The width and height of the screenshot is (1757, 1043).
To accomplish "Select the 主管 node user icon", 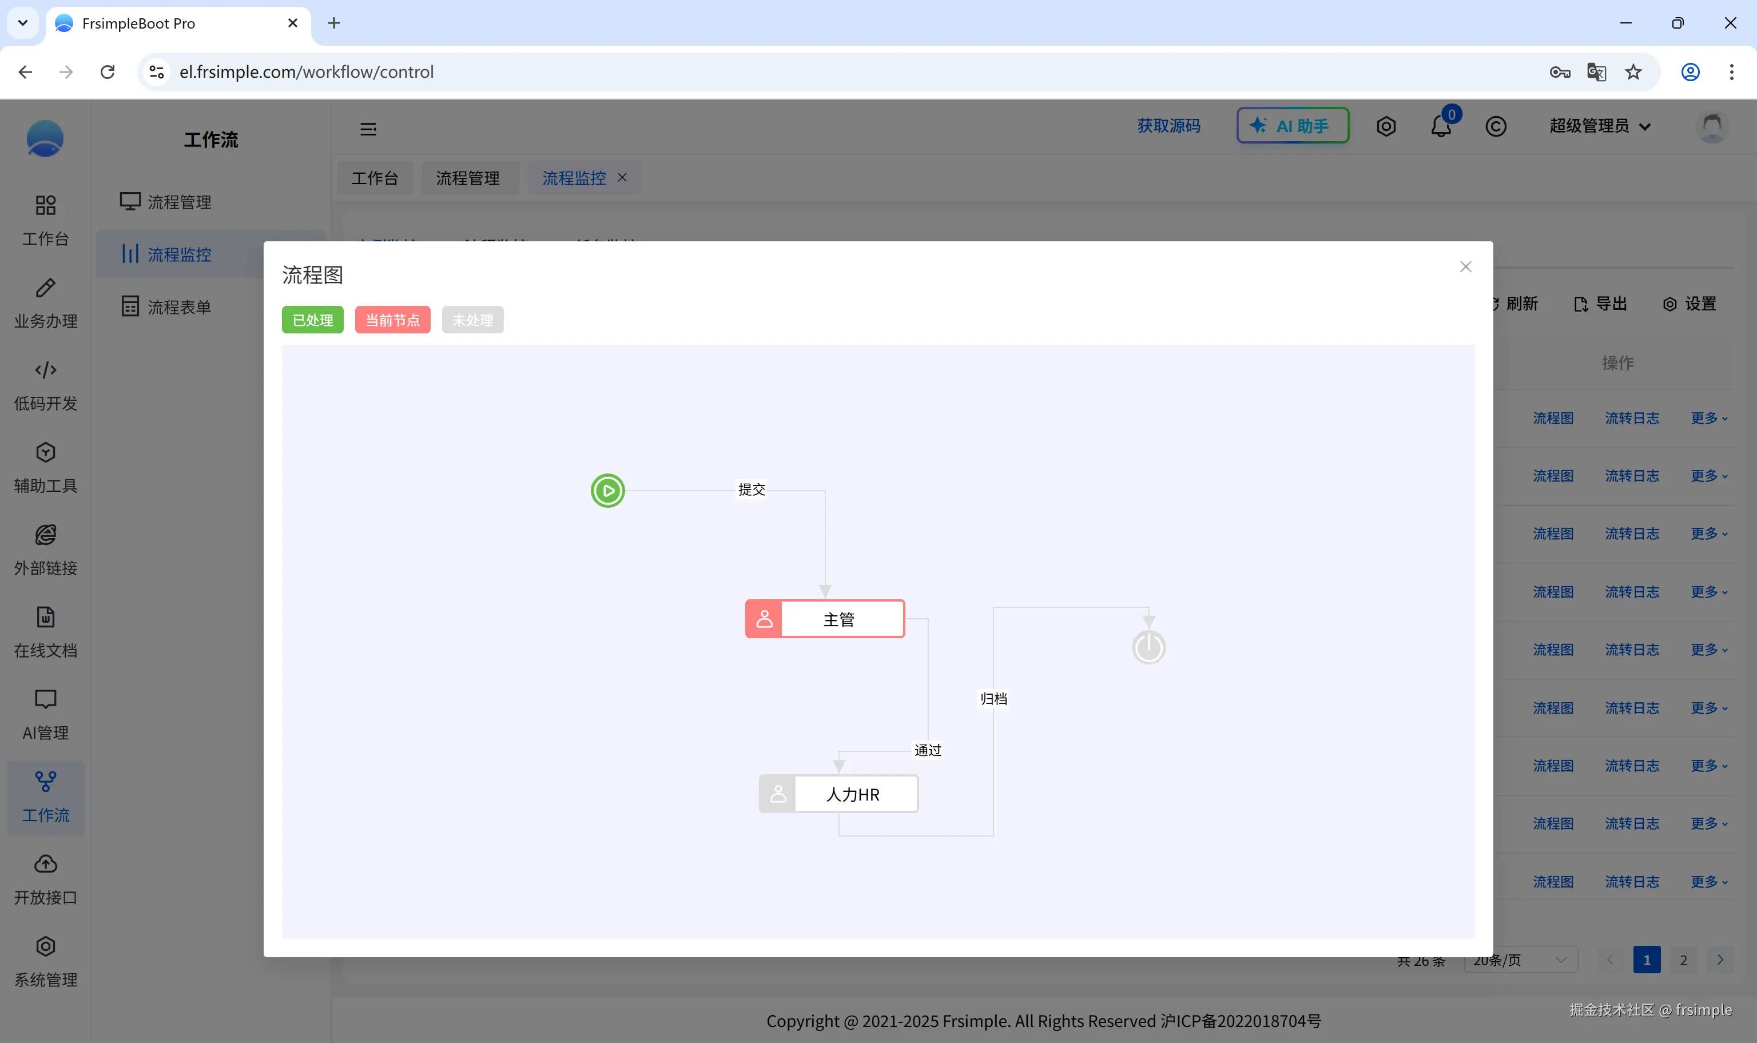I will click(x=764, y=619).
